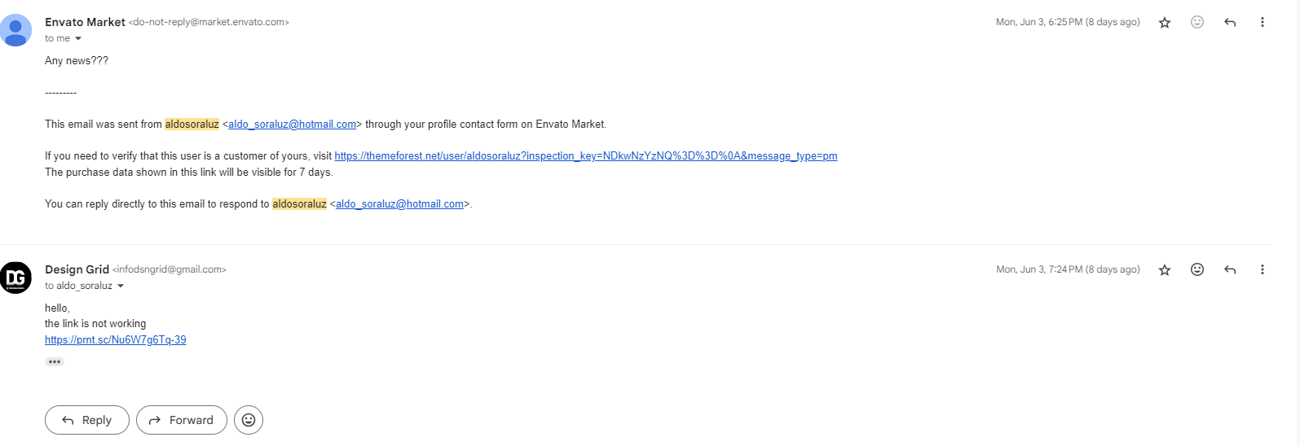The width and height of the screenshot is (1300, 446).
Task: Click the Design Grid DG avatar
Action: click(15, 278)
